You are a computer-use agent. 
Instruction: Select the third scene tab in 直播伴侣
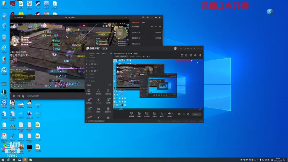coord(104,54)
